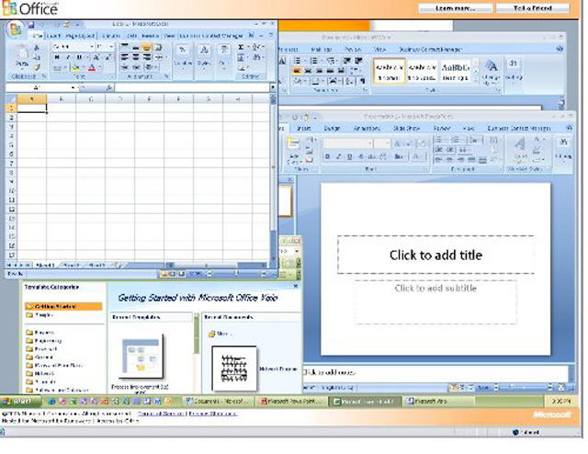
Task: Click Grow Font in Excel ribbon
Action: [x=96, y=57]
